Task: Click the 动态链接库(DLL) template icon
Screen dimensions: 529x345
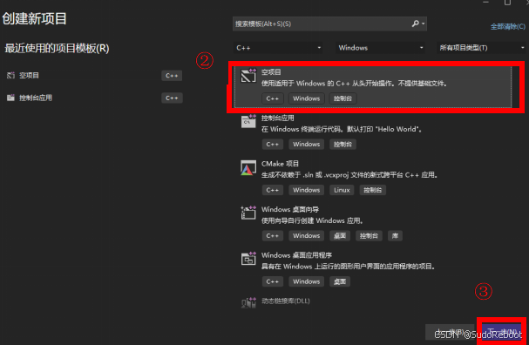Action: [248, 302]
